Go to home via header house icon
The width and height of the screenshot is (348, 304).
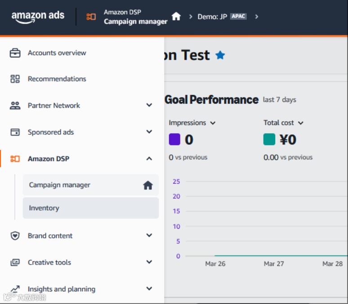click(x=176, y=17)
